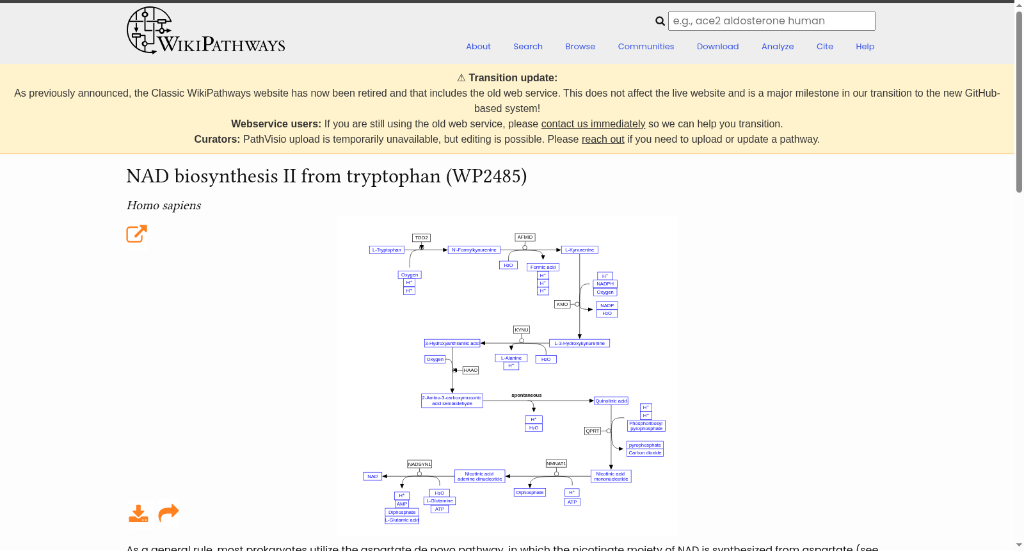The height and width of the screenshot is (551, 1024).
Task: Select the QPRT gene node
Action: click(593, 431)
